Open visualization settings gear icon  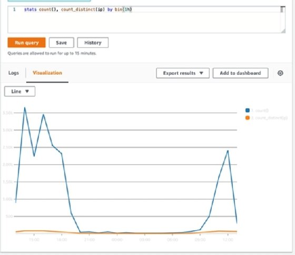[280, 73]
